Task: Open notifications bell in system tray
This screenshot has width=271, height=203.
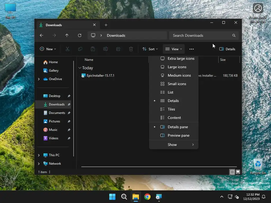Action: (x=264, y=197)
